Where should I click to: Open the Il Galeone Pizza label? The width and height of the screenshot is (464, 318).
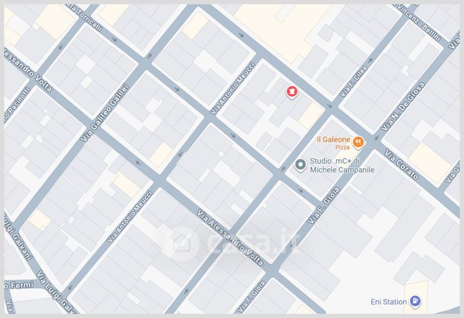333,143
